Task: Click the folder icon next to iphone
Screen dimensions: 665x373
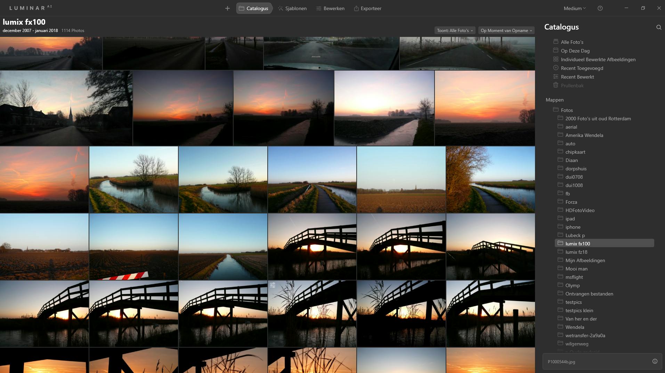Action: pos(560,227)
